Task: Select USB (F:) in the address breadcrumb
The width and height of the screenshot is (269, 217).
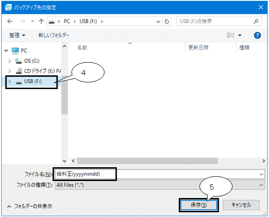Action: [x=88, y=21]
